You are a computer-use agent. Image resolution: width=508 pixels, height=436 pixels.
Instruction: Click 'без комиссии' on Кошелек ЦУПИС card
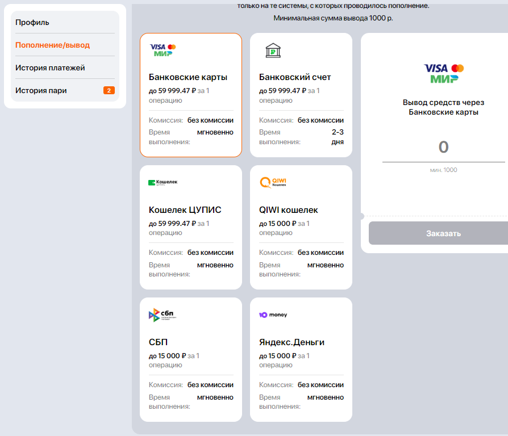coord(210,253)
